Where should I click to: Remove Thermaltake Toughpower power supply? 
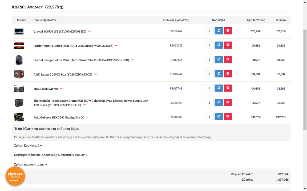(228, 102)
